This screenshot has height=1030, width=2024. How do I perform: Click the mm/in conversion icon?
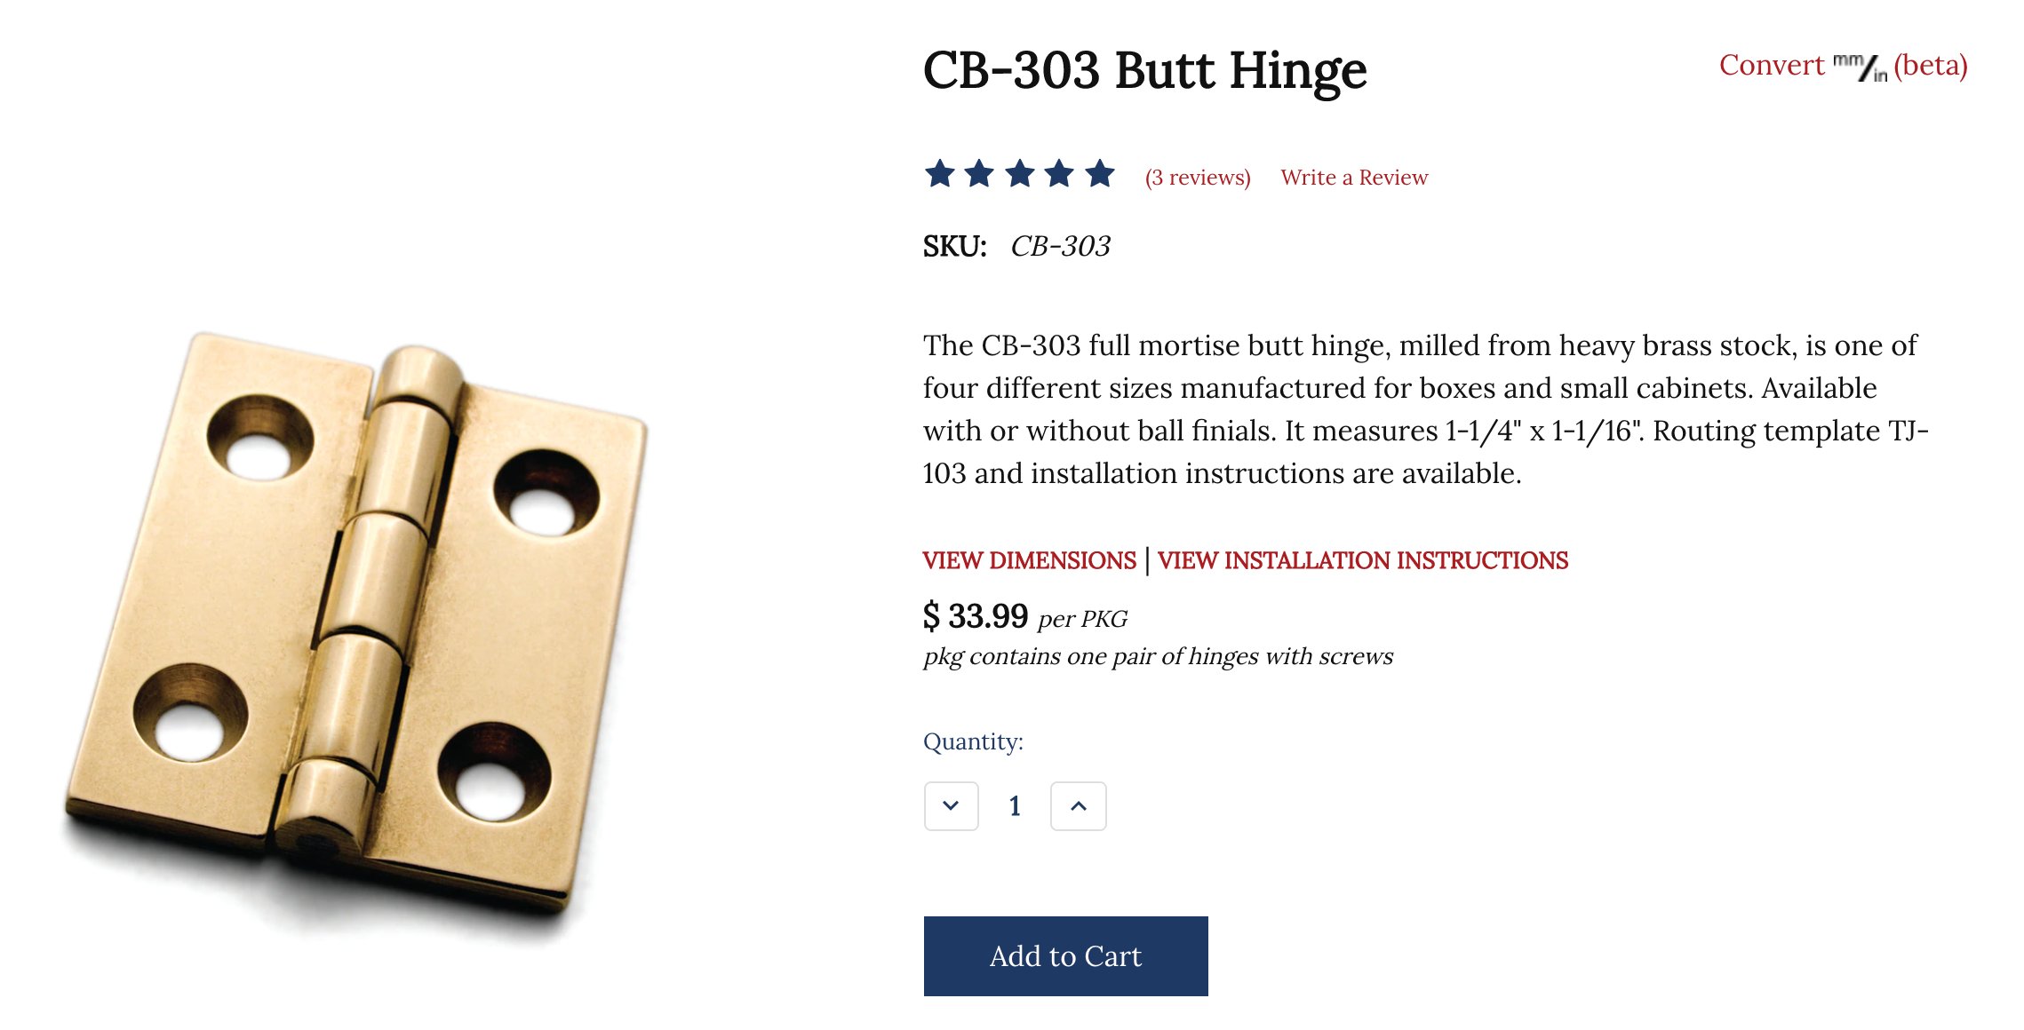tap(1861, 67)
